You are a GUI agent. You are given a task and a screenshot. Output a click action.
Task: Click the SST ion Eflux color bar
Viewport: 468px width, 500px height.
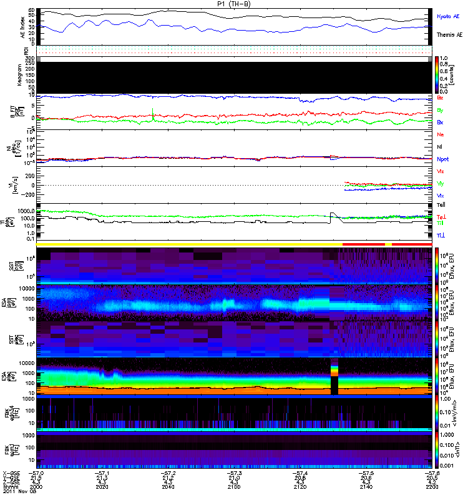(x=437, y=266)
